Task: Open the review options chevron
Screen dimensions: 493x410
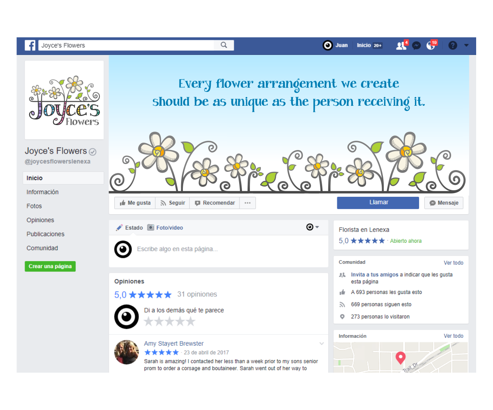Action: pyautogui.click(x=321, y=344)
